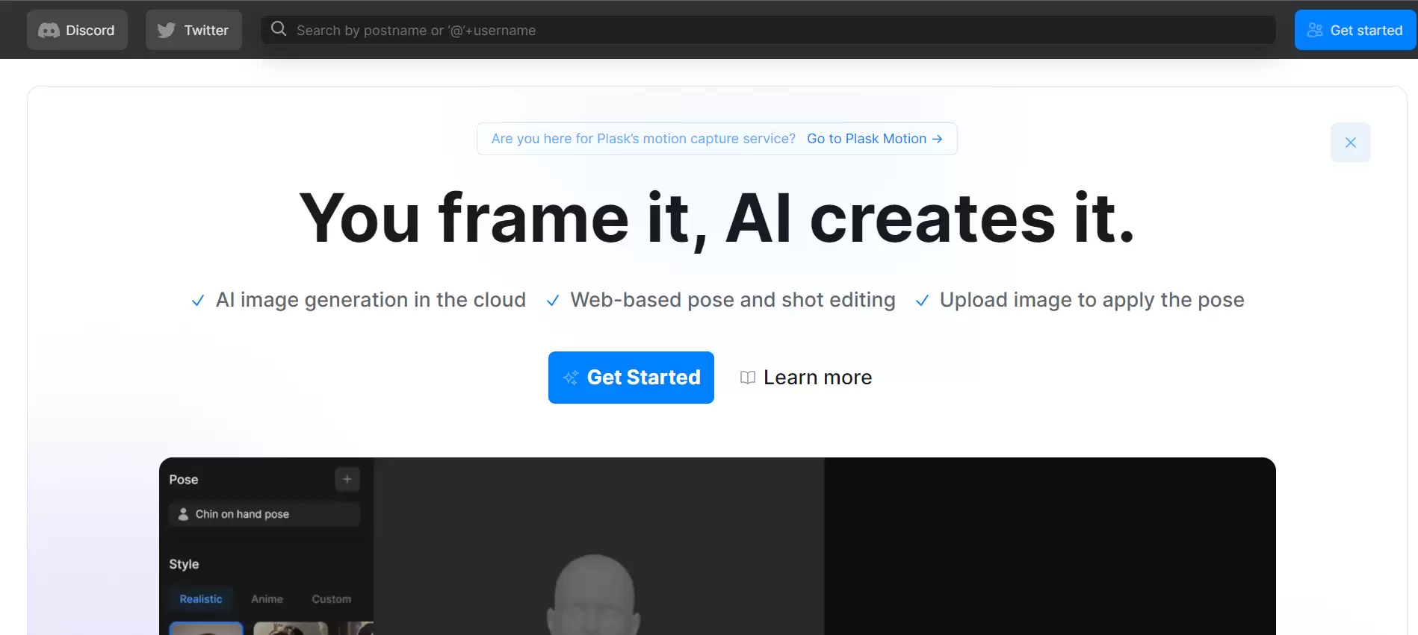This screenshot has height=635, width=1418.
Task: Click the top-right Get started button
Action: click(1354, 31)
